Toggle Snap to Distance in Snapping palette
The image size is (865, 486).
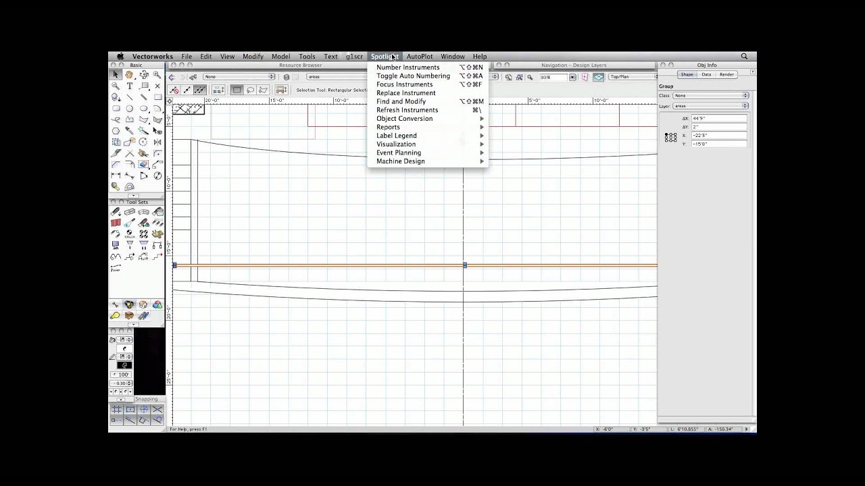(130, 420)
